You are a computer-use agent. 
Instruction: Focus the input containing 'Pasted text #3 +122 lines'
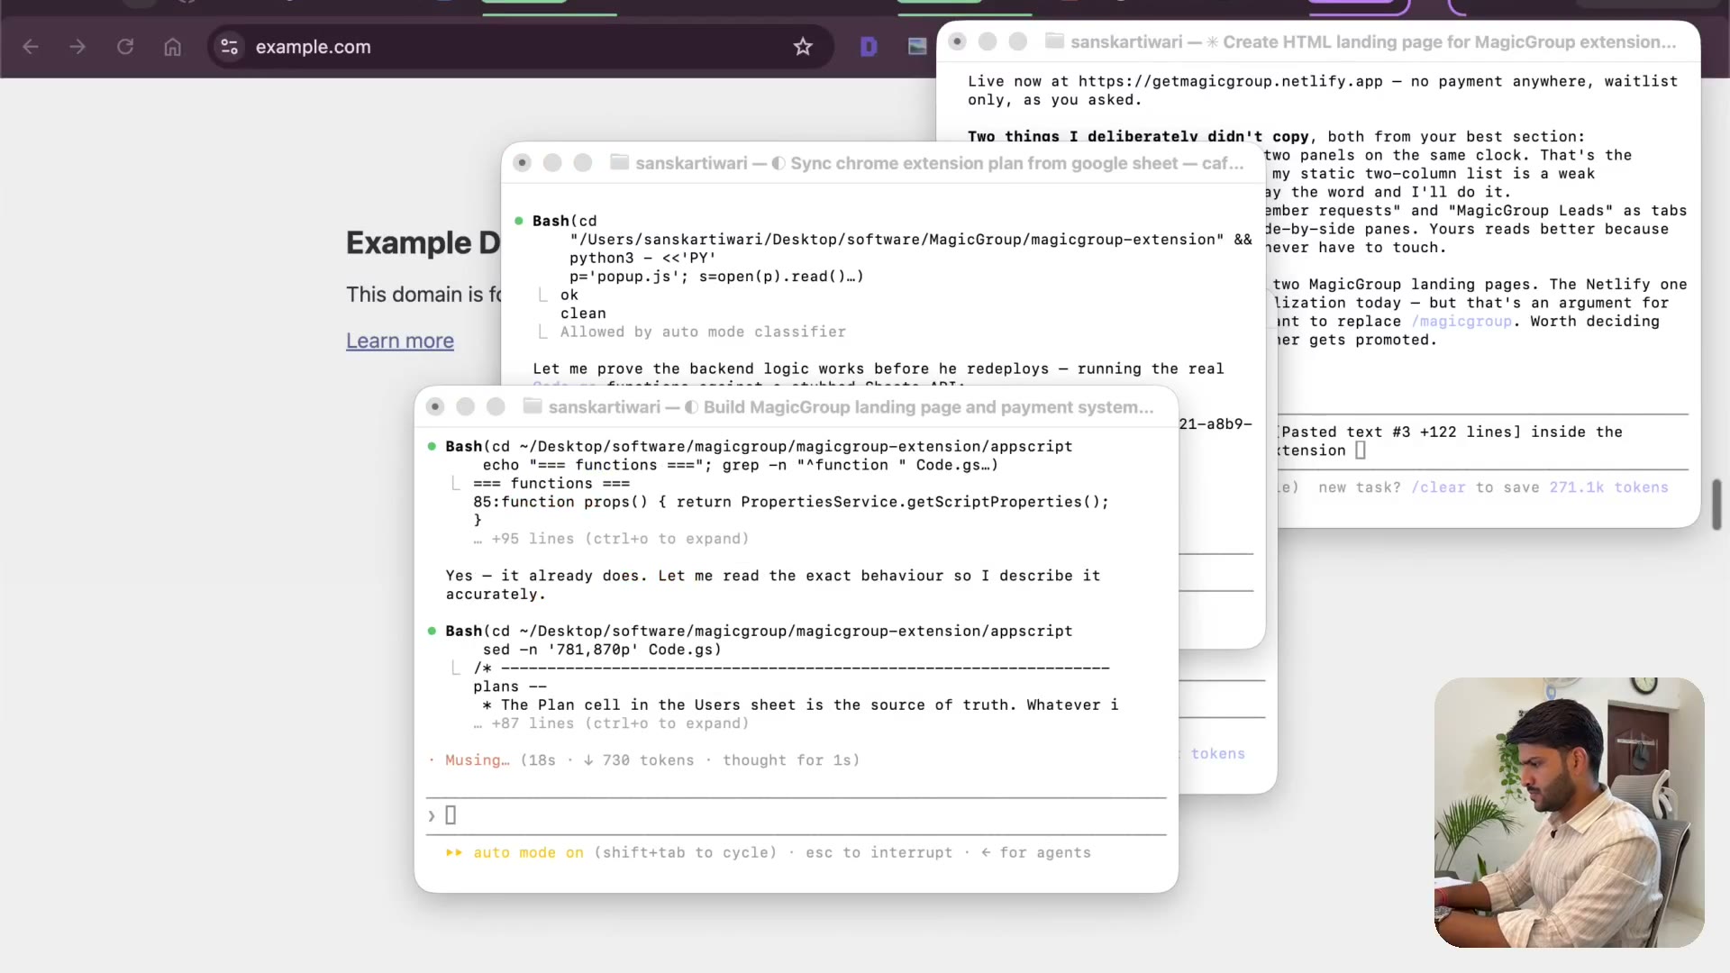tap(1483, 441)
